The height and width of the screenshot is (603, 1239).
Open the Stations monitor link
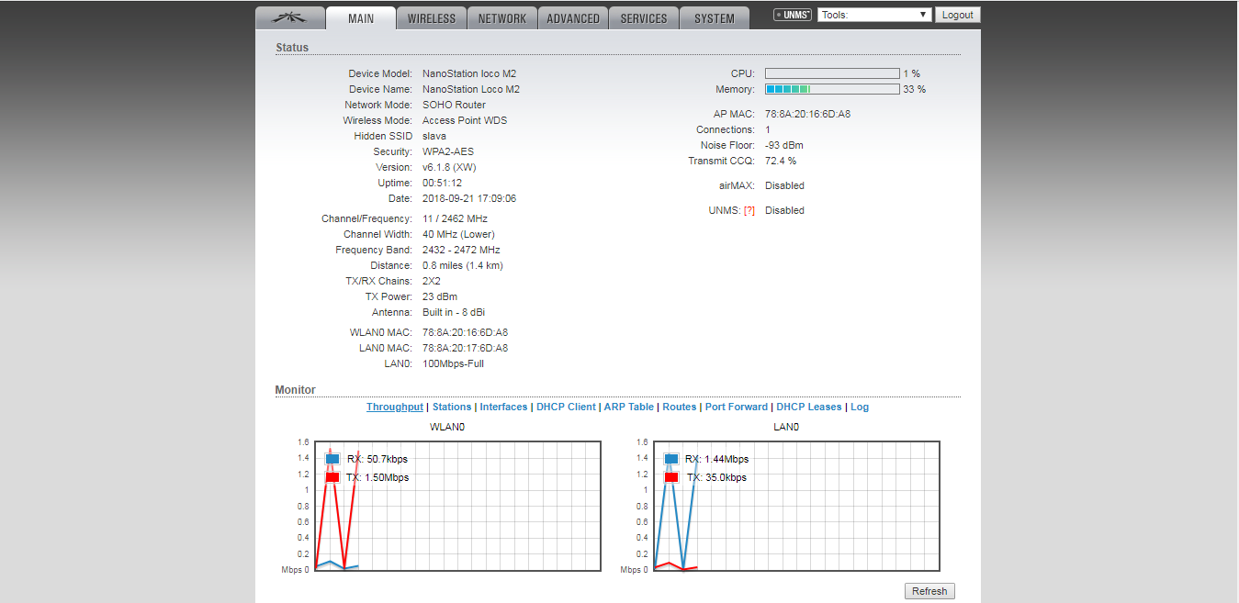pos(452,407)
